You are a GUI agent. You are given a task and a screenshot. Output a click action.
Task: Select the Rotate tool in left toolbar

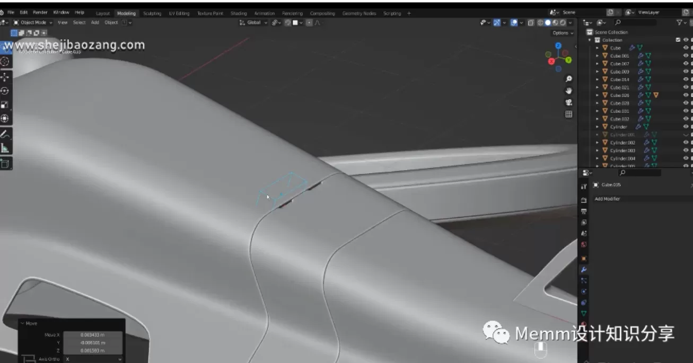pos(5,91)
